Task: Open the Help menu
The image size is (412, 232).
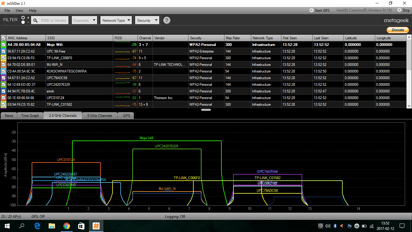Action: [33, 10]
